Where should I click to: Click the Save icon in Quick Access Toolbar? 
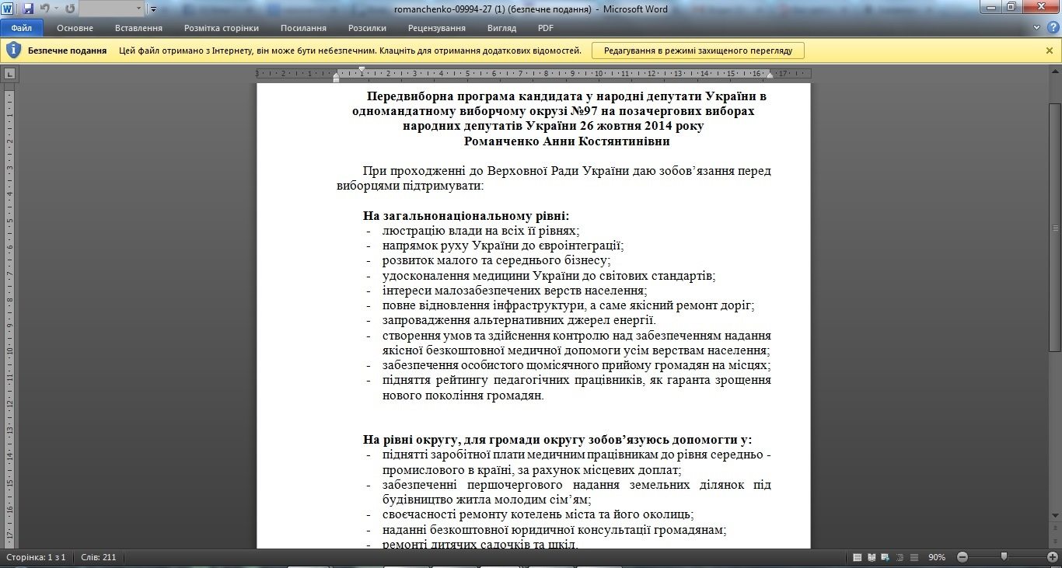[28, 9]
